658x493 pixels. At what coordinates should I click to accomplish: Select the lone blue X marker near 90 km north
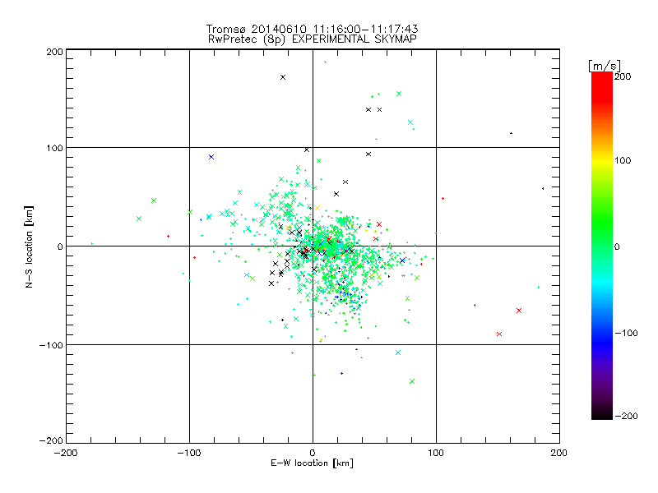pos(211,157)
